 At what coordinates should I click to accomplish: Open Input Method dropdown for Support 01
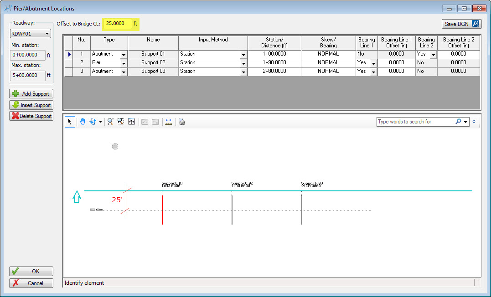pos(243,55)
